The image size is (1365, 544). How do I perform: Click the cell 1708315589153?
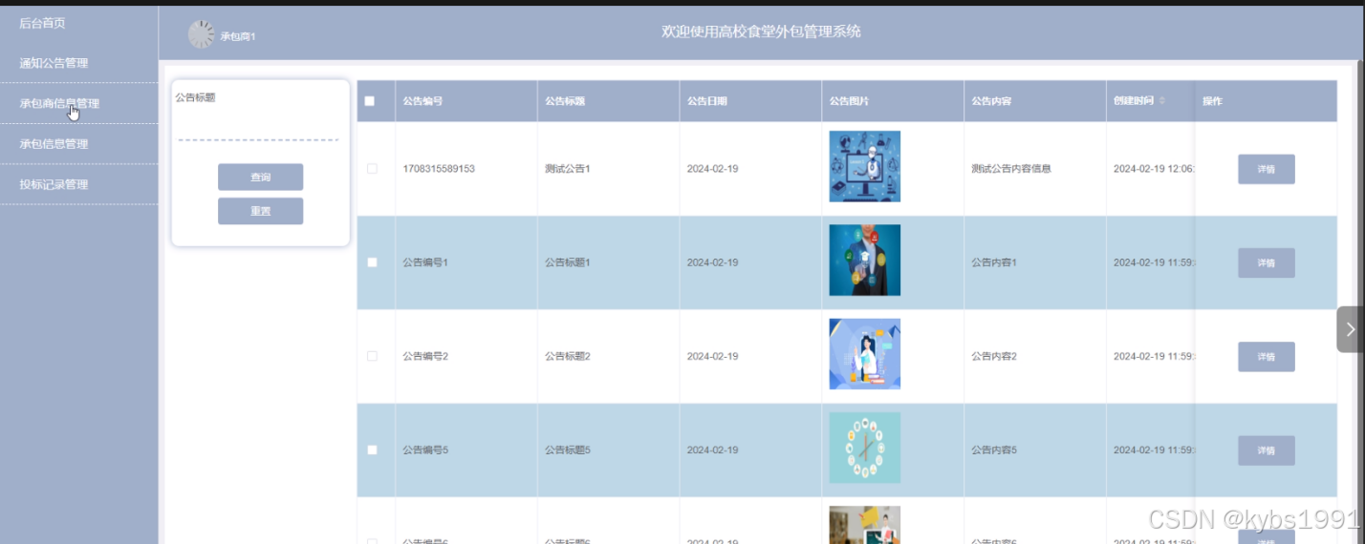[439, 169]
